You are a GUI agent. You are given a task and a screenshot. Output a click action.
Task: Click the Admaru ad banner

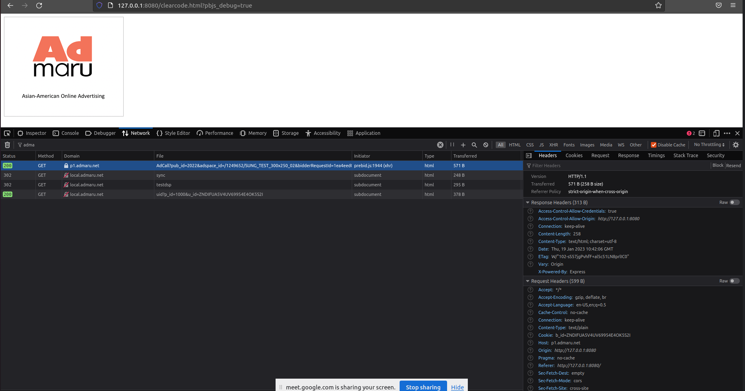[x=64, y=67]
